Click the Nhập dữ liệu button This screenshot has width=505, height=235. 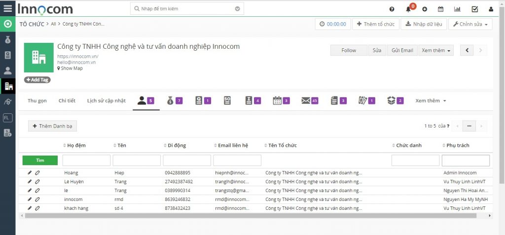(x=424, y=24)
